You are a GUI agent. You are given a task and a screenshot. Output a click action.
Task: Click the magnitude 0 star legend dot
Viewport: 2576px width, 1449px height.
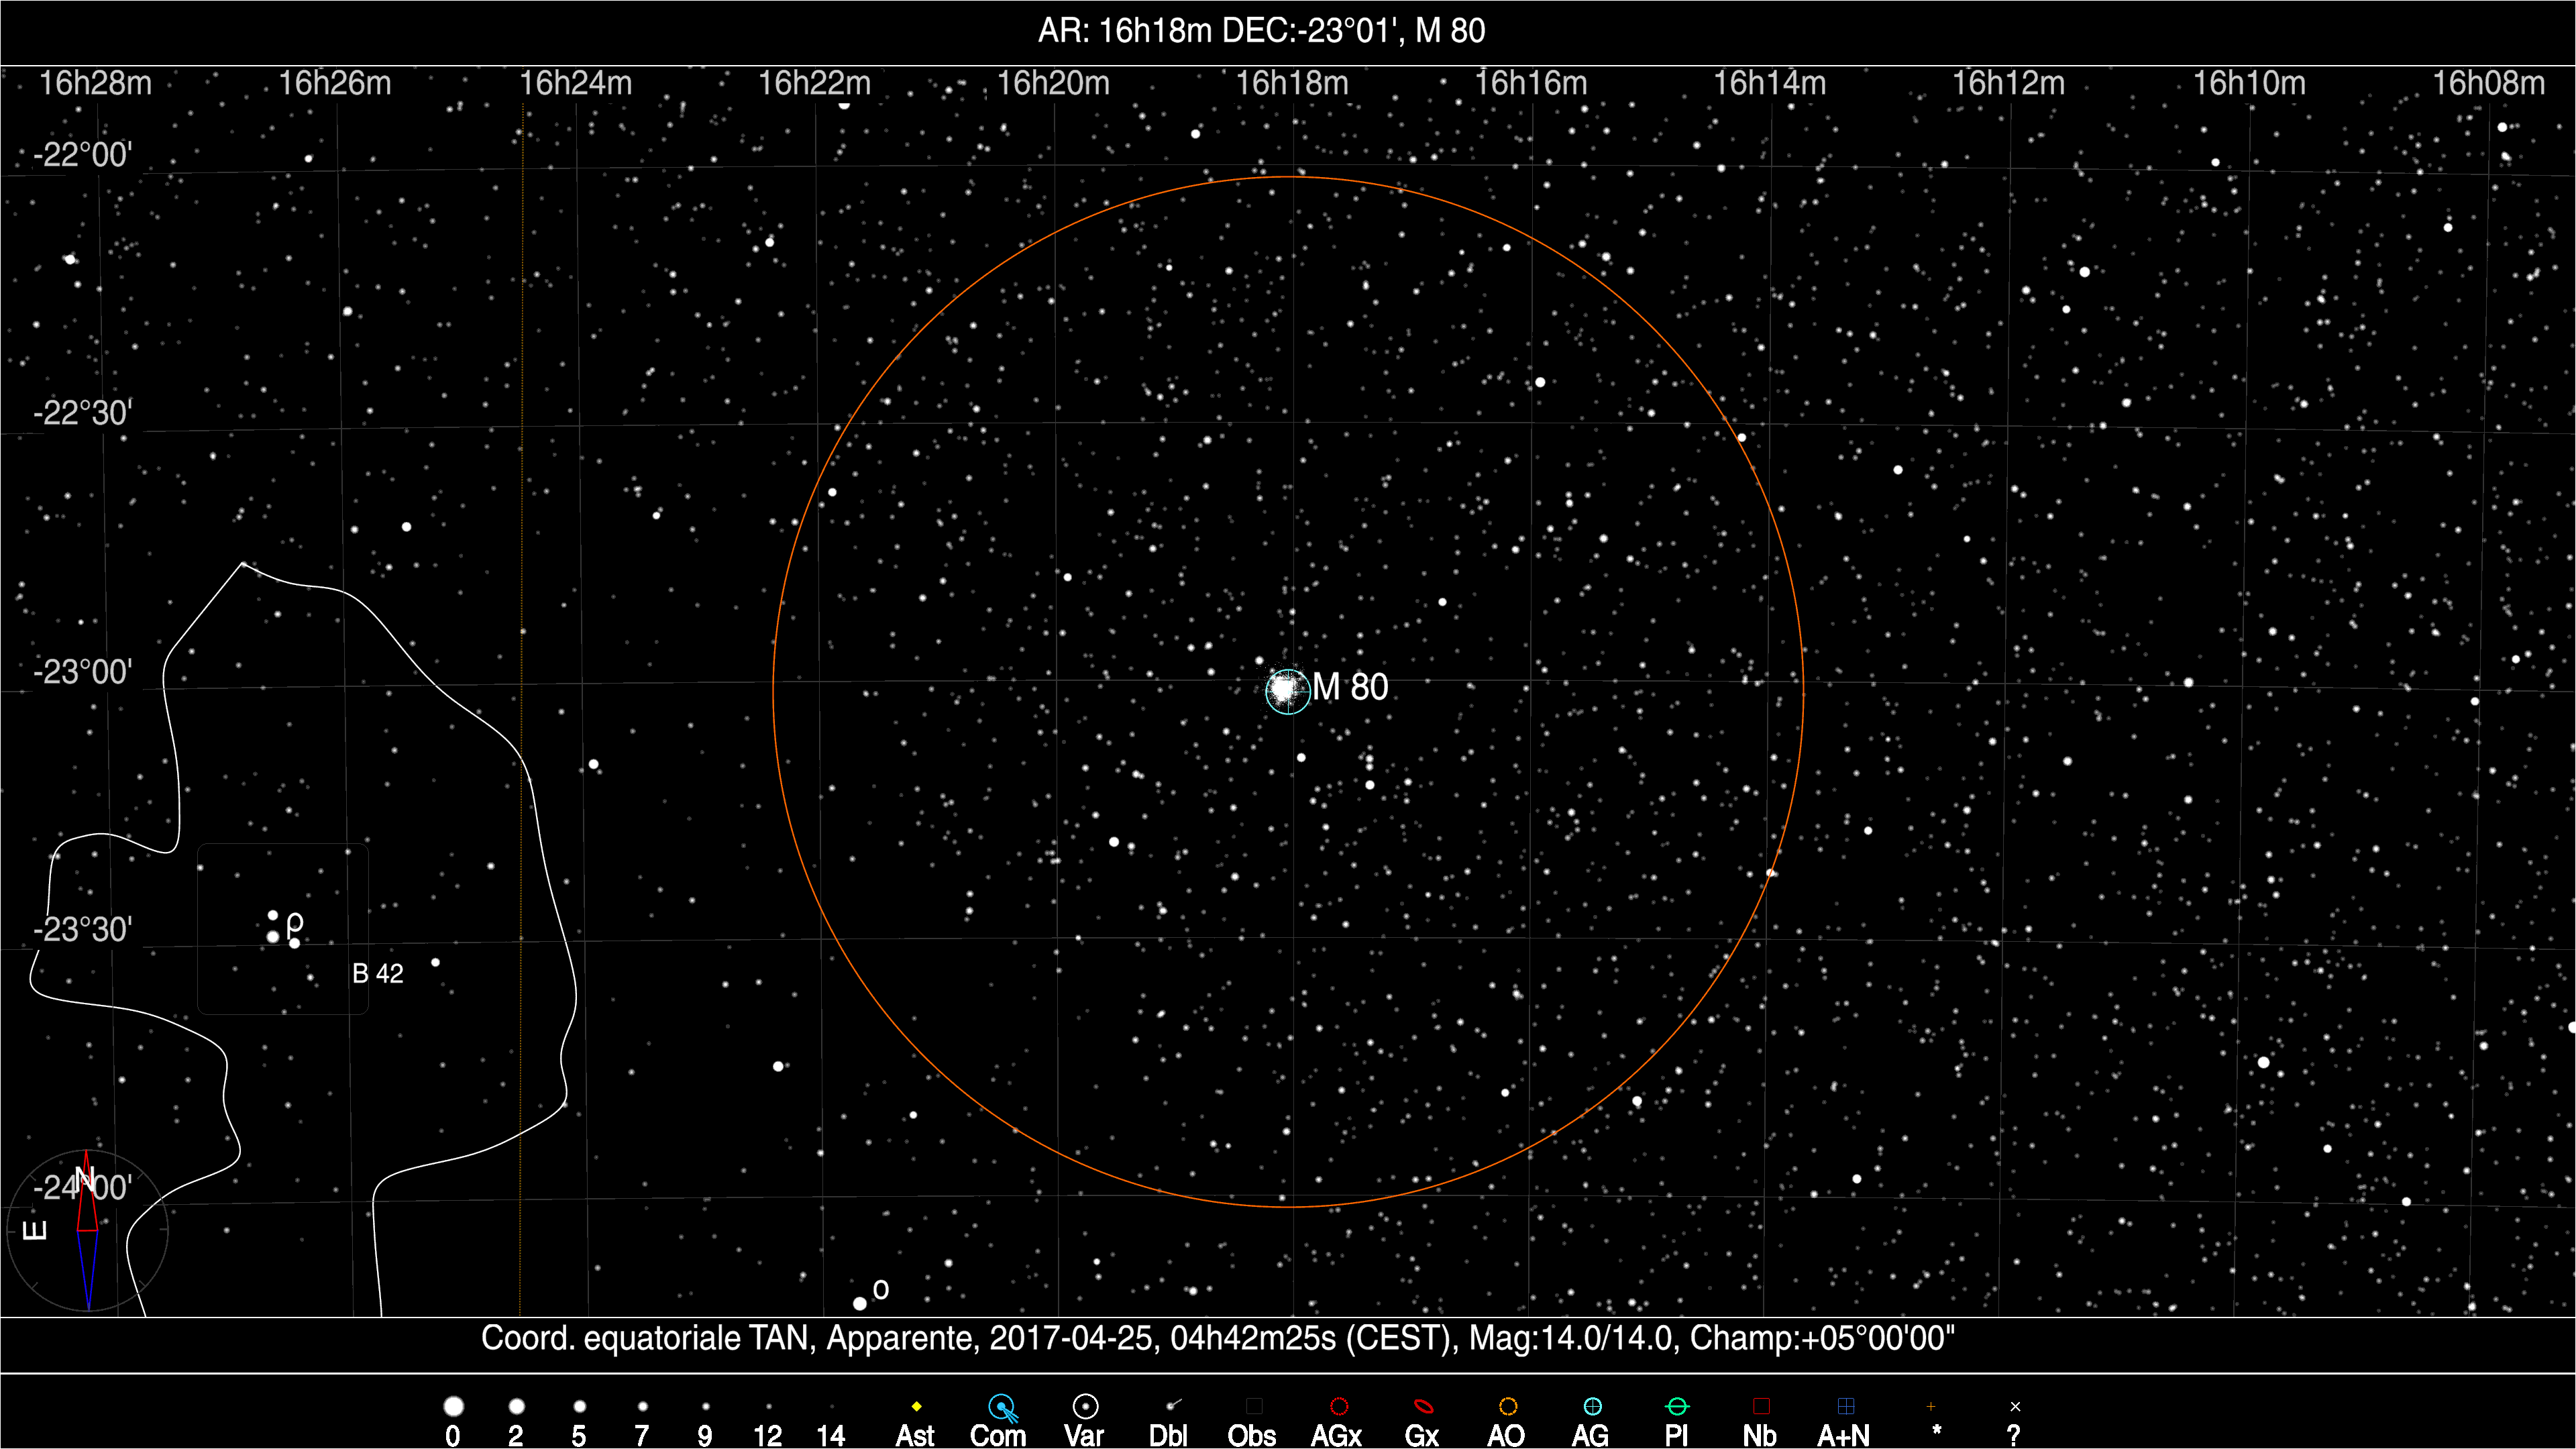pyautogui.click(x=453, y=1406)
